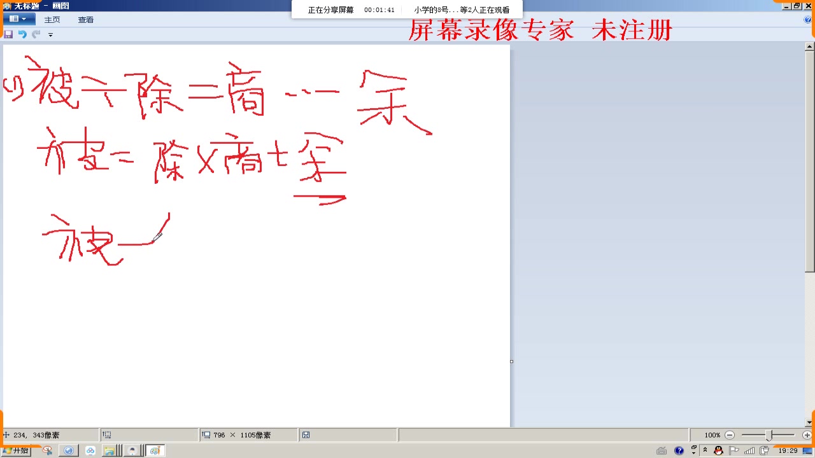This screenshot has height=458, width=815.
Task: Redo the drawing stroke
Action: tap(36, 34)
